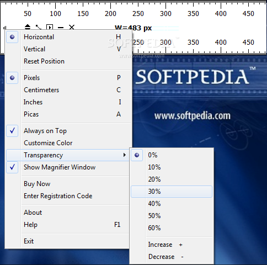Toggle Show Magnifier Window
The width and height of the screenshot is (267, 265).
[68, 167]
